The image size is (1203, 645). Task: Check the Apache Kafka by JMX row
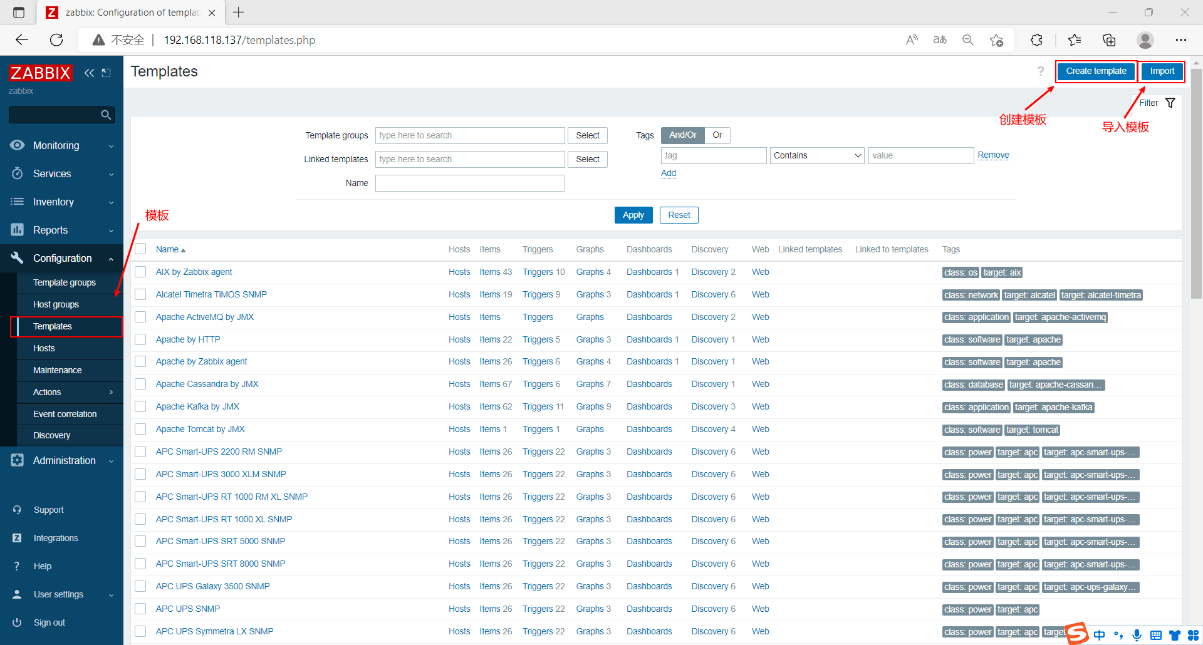(141, 406)
